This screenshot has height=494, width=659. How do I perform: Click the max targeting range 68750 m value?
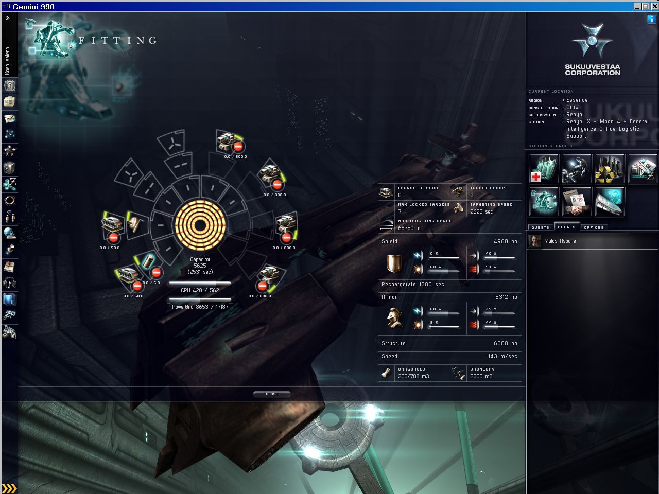tap(409, 228)
